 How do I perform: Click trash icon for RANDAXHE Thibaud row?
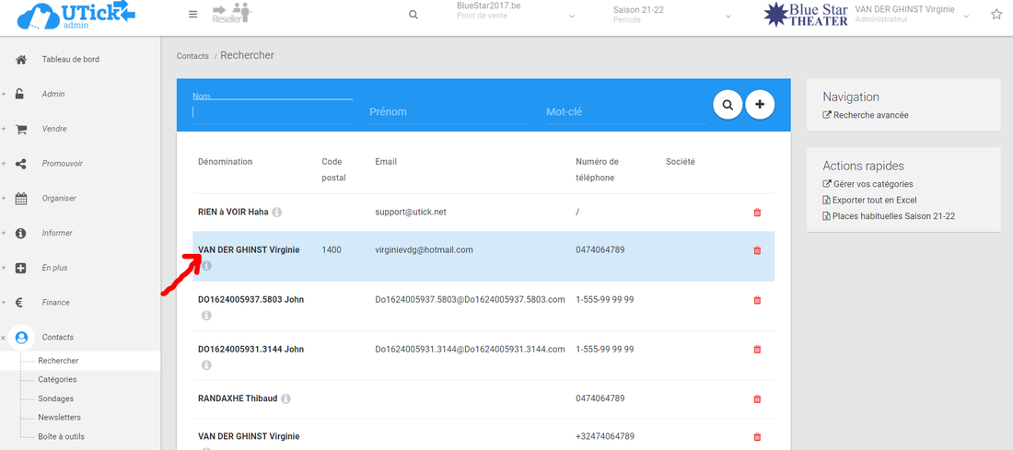pos(757,398)
